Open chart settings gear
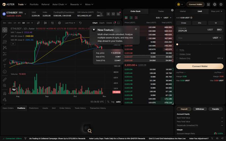This screenshot has width=226, height=141. [x=59, y=23]
